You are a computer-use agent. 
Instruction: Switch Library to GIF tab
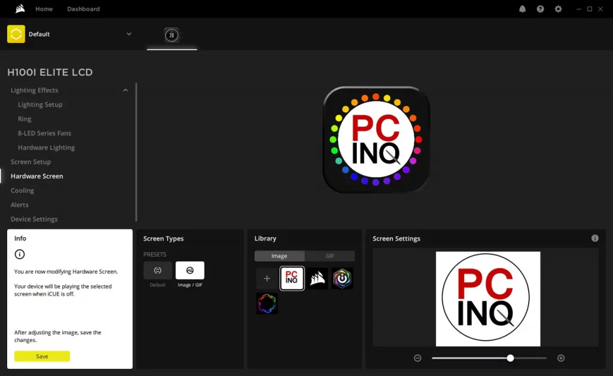point(330,256)
